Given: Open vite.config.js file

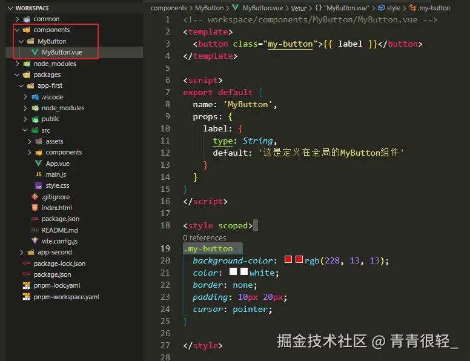Looking at the screenshot, I should (x=59, y=241).
